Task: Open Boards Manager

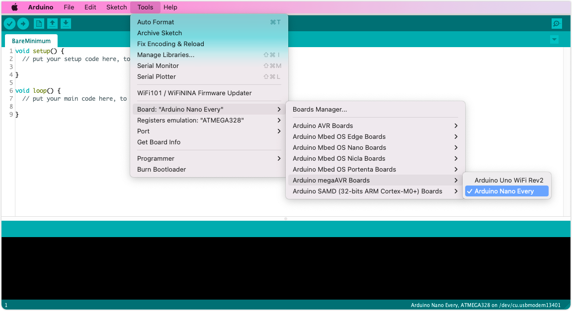Action: 320,110
